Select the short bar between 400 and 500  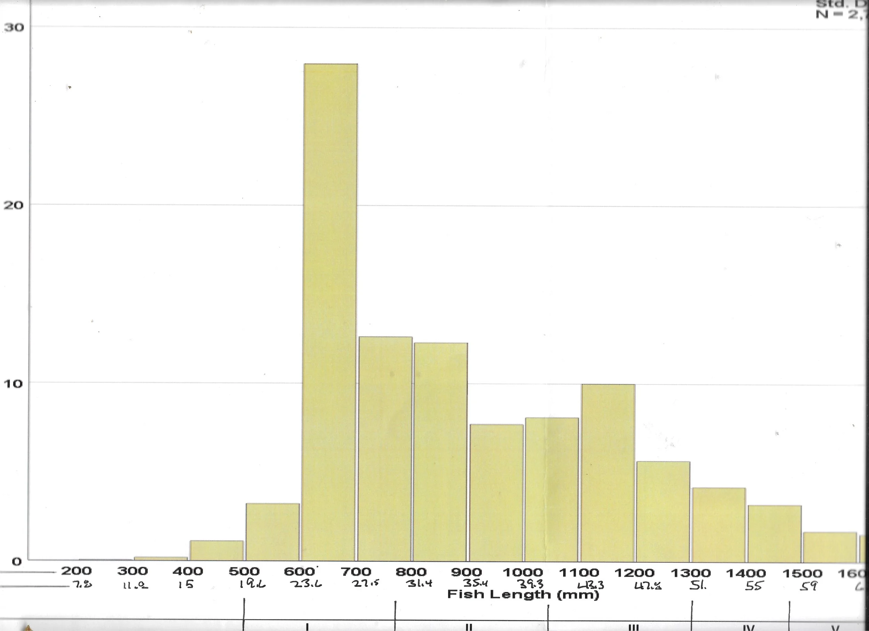[x=217, y=550]
